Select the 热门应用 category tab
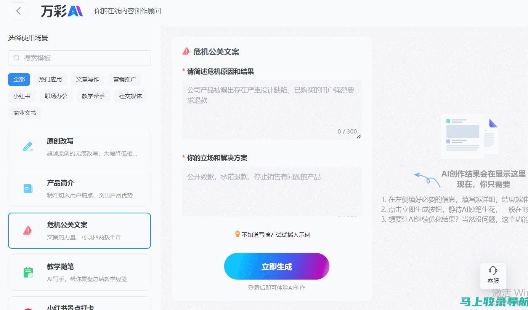The width and height of the screenshot is (528, 310). click(50, 79)
